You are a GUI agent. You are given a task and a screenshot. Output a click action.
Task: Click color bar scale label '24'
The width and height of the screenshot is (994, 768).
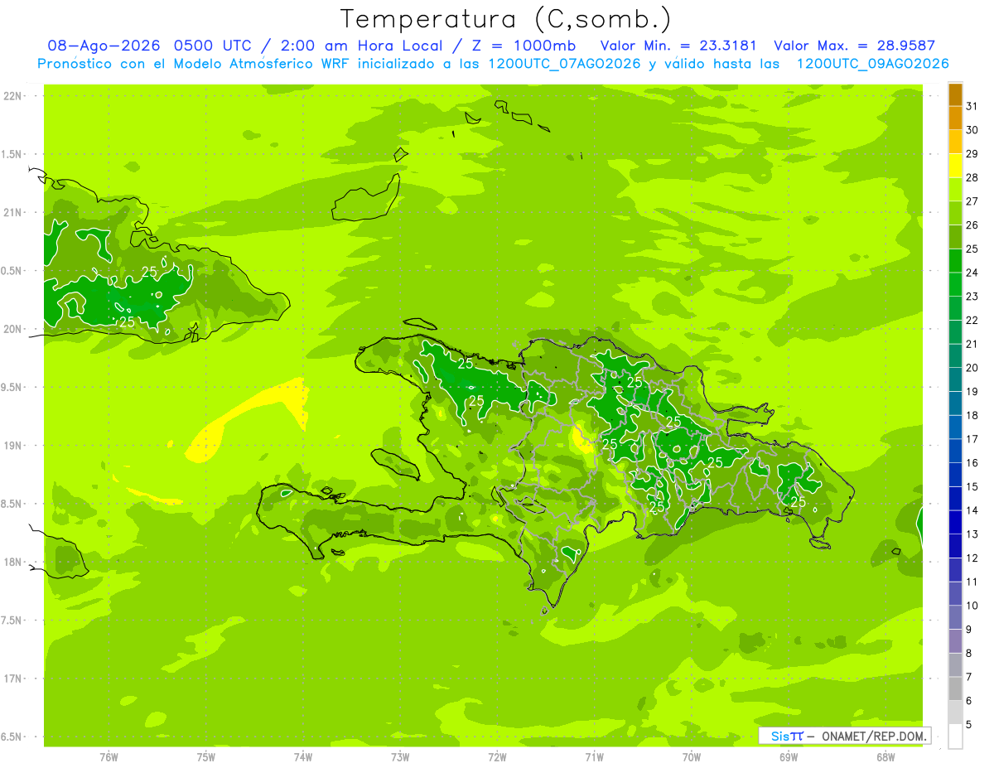(972, 273)
